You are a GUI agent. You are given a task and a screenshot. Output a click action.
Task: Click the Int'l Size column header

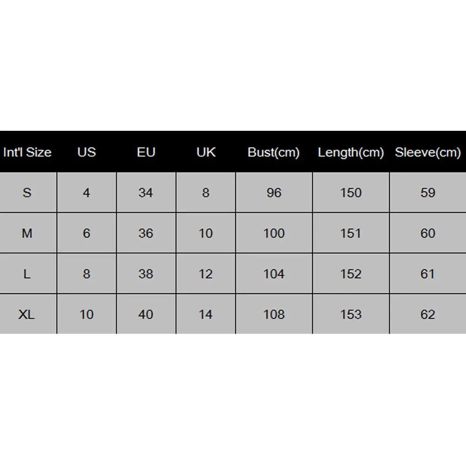click(27, 152)
